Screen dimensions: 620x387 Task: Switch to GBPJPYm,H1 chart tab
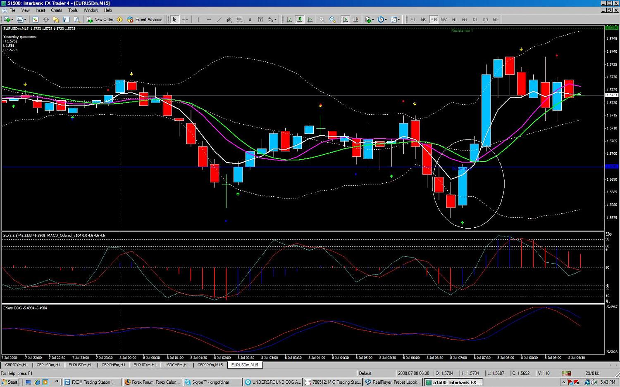(17, 365)
